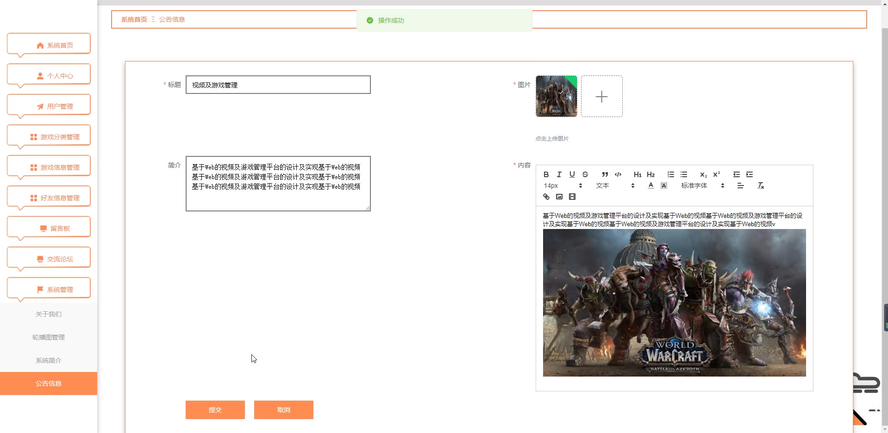Click the 操作成功 notification message
888x433 pixels.
pyautogui.click(x=444, y=20)
